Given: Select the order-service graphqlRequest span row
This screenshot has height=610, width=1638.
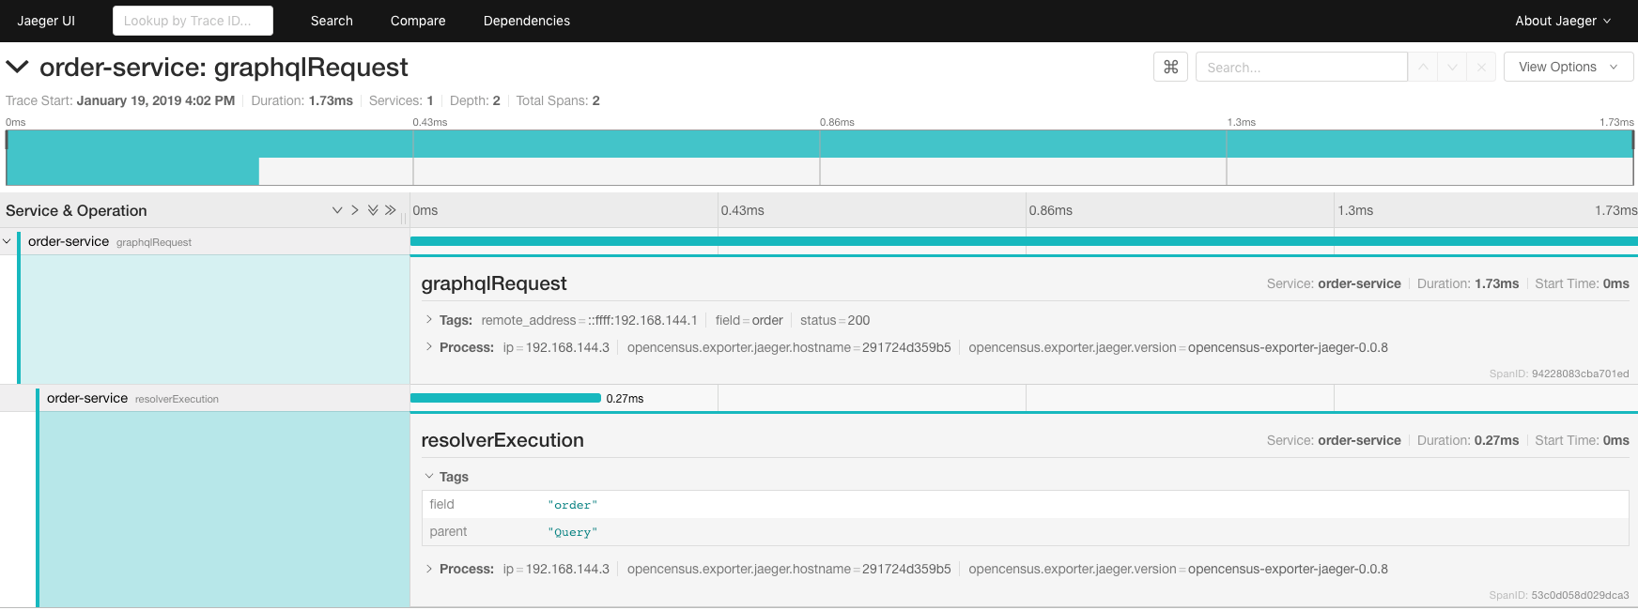Looking at the screenshot, I should pyautogui.click(x=205, y=241).
